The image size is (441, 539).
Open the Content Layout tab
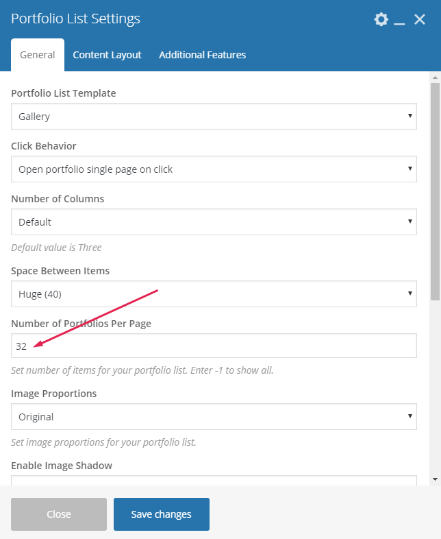(107, 55)
